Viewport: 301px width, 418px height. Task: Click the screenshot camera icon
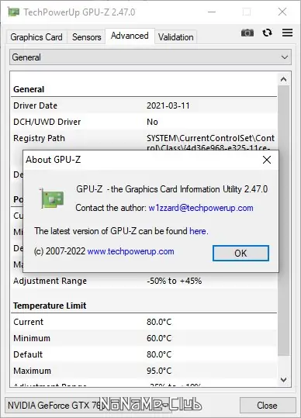coord(247,33)
